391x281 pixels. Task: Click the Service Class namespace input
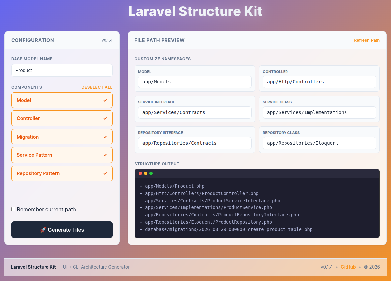click(x=319, y=112)
